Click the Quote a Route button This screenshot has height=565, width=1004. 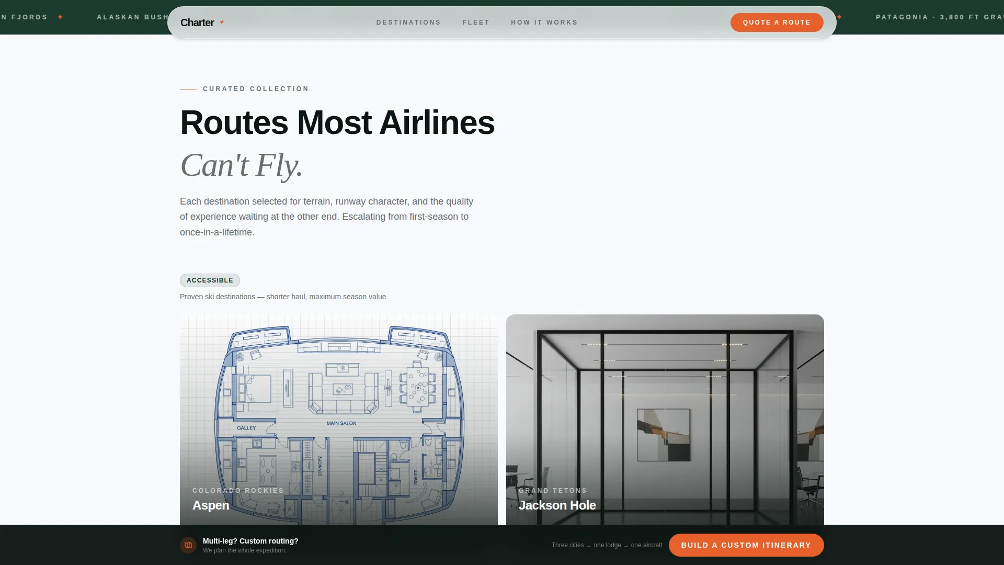[x=777, y=22]
